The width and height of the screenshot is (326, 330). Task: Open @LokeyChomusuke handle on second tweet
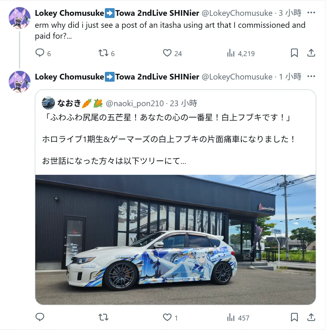pyautogui.click(x=237, y=77)
